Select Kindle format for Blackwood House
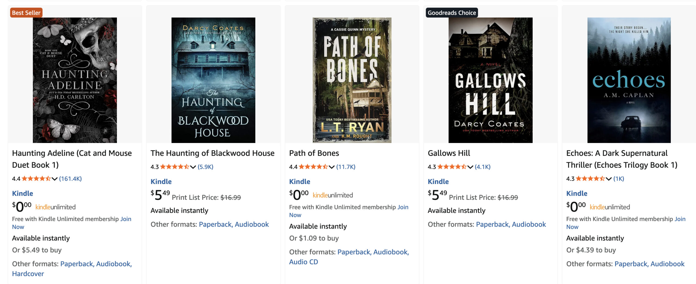Viewport: 696px width, 284px height. [161, 182]
